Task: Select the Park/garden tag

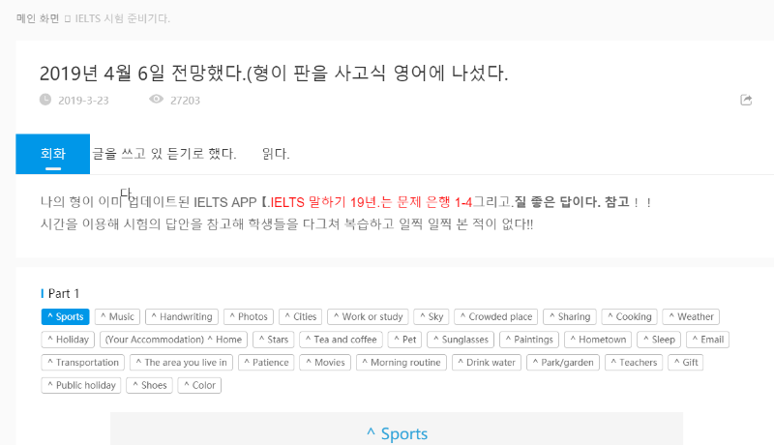Action: click(563, 362)
